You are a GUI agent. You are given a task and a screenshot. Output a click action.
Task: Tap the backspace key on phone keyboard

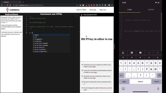(x=159, y=75)
